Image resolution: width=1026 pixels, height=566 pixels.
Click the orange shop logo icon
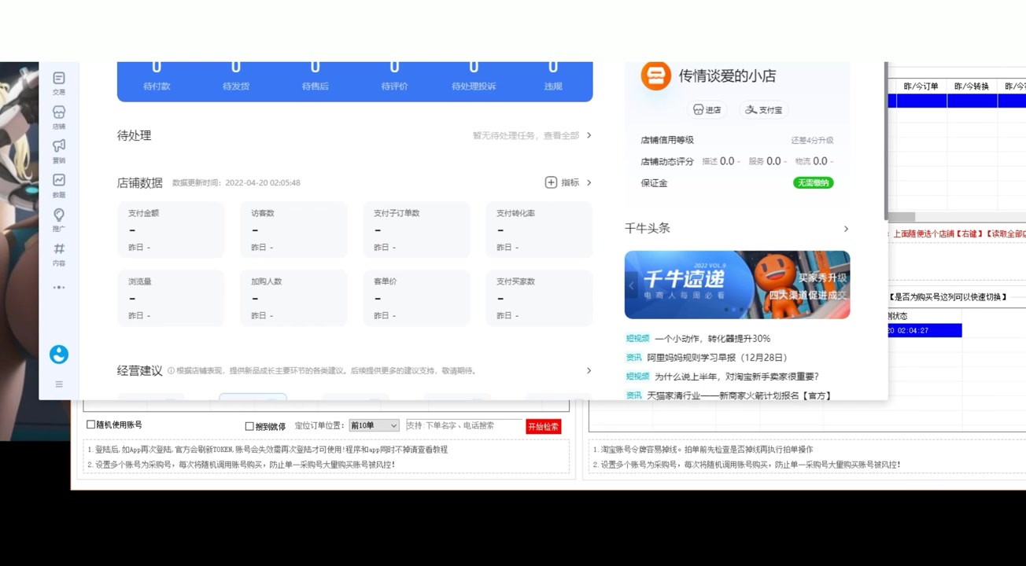click(655, 76)
